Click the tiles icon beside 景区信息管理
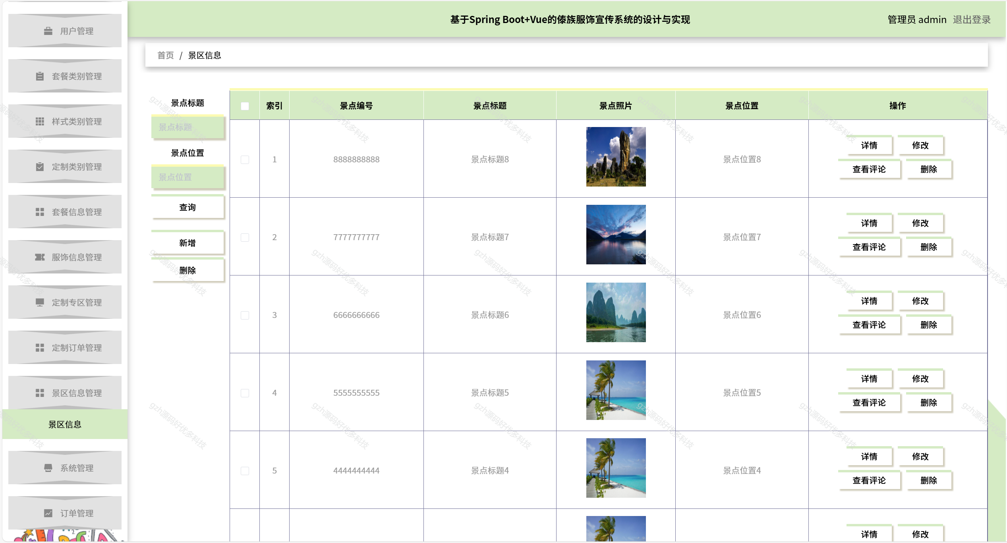 [40, 393]
